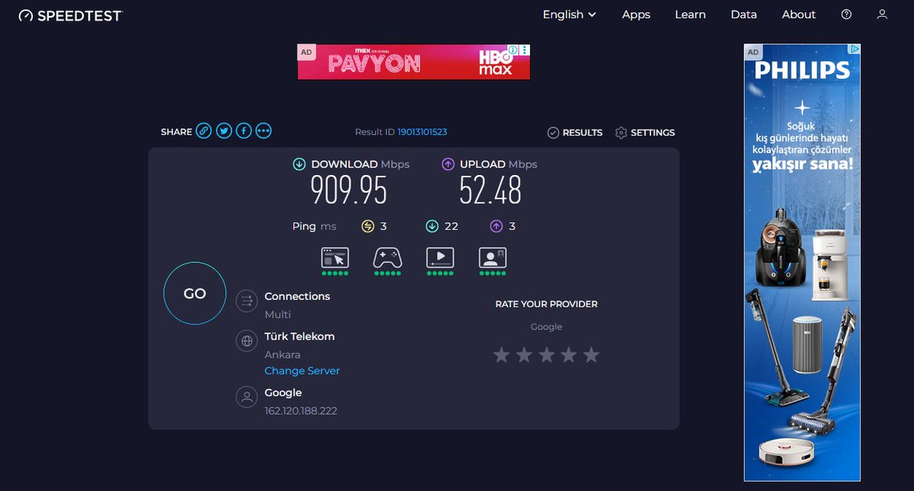Click the Speedtest logo

pyautogui.click(x=70, y=15)
